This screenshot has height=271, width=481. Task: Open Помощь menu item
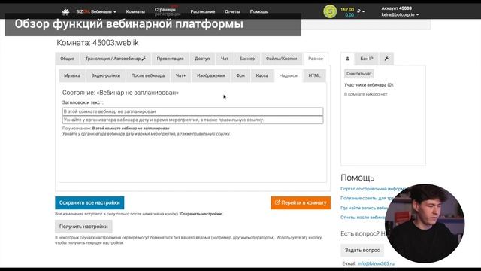(x=259, y=12)
